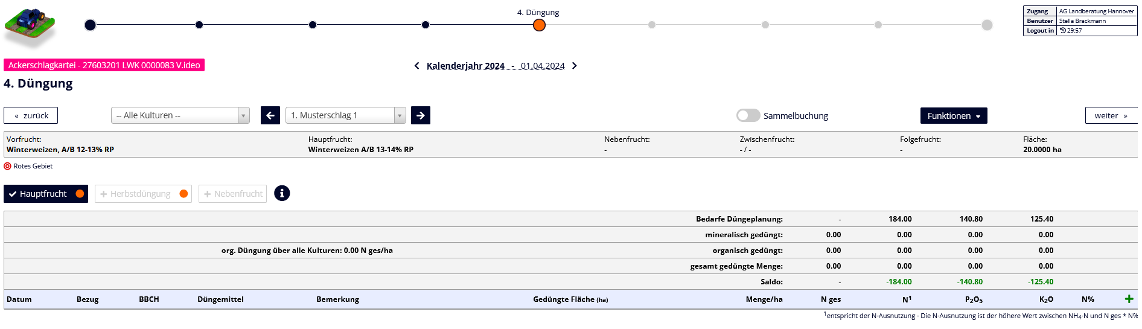Viewport: 1142px width, 329px height.
Task: Click the Rotes Gebiet target icon
Action: 7,166
